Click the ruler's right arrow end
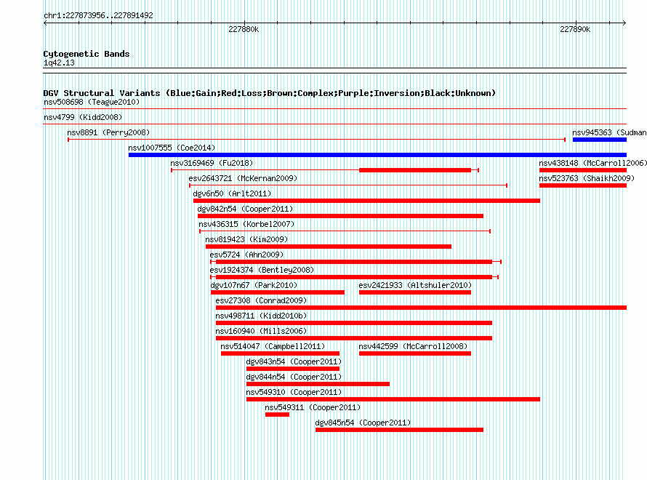 tap(624, 23)
